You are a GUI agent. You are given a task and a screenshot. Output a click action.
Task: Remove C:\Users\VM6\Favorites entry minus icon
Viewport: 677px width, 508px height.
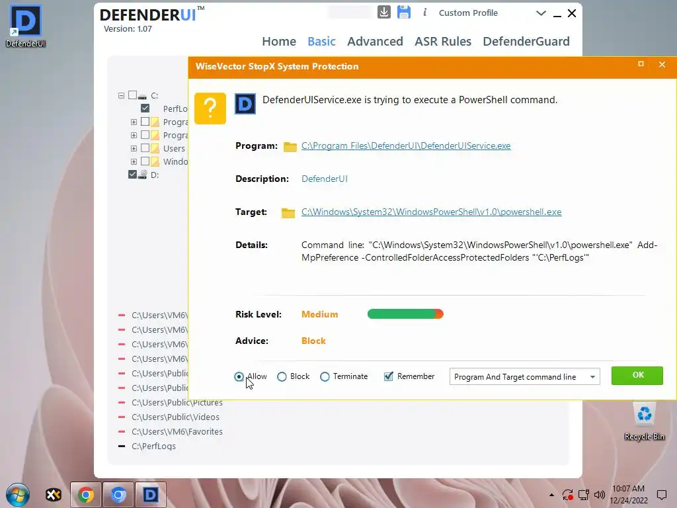pos(122,431)
